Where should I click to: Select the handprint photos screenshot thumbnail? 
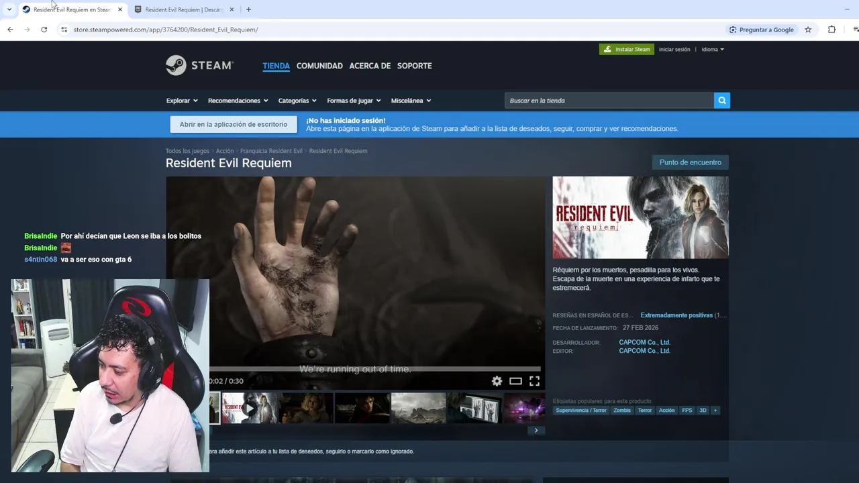tap(475, 408)
